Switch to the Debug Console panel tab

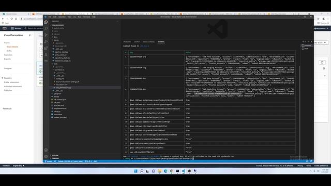[148, 42]
